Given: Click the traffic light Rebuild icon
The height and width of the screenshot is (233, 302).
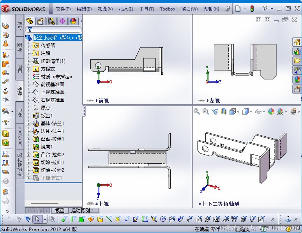Looking at the screenshot, I should (252, 9).
